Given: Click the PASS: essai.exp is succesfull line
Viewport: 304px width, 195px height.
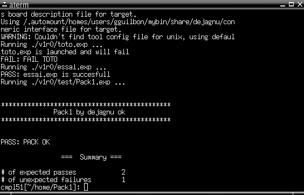Looking at the screenshot, I should click(56, 75).
